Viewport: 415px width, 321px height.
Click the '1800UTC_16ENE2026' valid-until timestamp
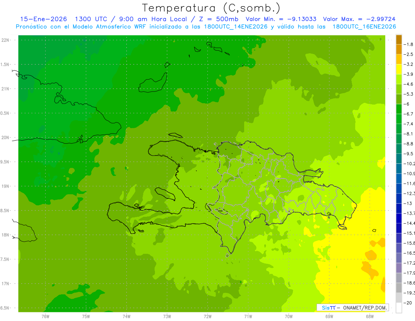pos(364,27)
